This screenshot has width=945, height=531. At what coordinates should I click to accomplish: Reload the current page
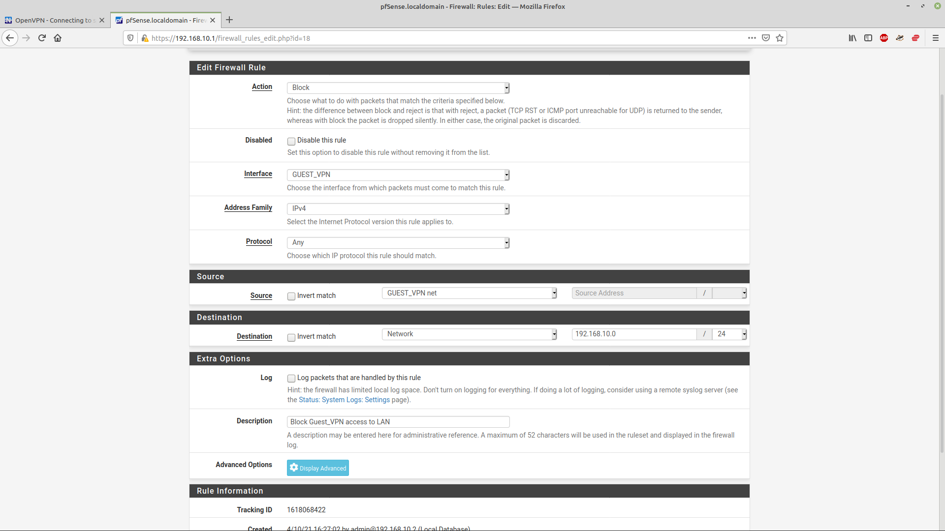42,38
